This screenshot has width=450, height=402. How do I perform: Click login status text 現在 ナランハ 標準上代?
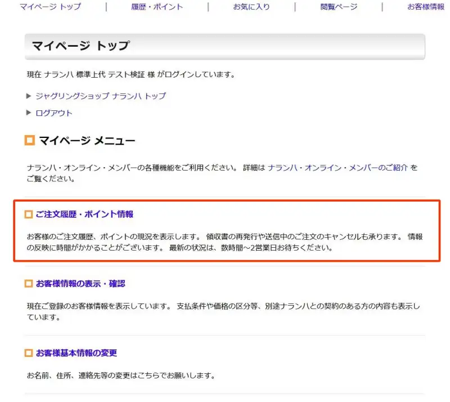pyautogui.click(x=132, y=75)
